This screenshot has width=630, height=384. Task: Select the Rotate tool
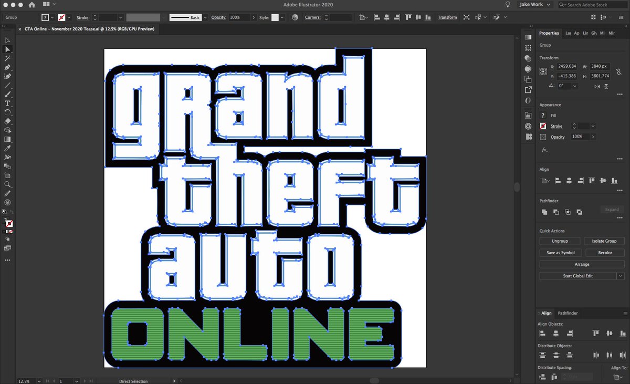[7, 112]
